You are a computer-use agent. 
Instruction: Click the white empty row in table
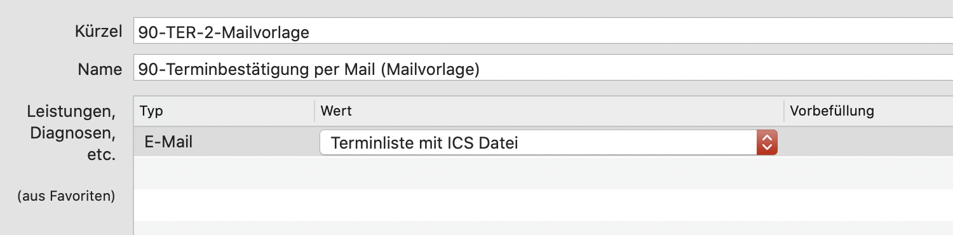point(543,205)
